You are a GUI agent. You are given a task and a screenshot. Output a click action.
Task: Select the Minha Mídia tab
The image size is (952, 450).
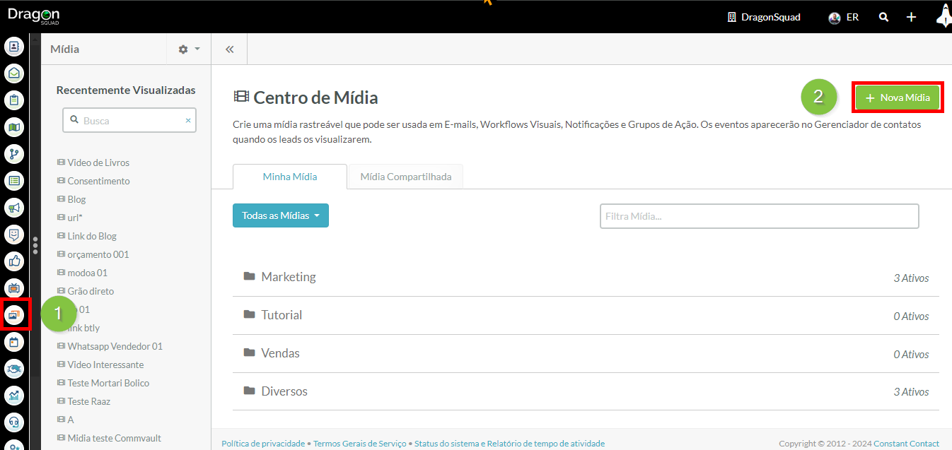[x=289, y=177]
